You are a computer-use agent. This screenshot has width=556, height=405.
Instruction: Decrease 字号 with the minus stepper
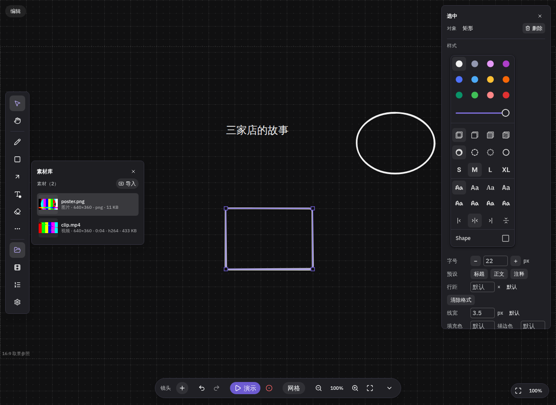[x=476, y=261]
